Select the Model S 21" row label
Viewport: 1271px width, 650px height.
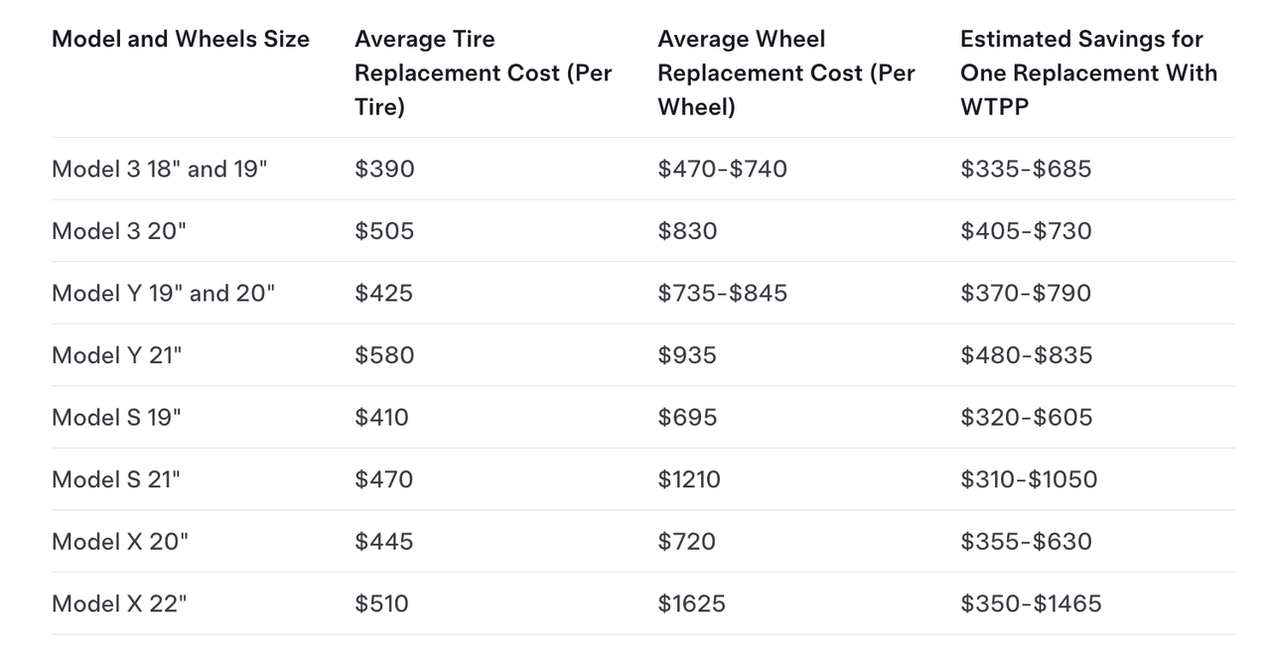coord(116,479)
